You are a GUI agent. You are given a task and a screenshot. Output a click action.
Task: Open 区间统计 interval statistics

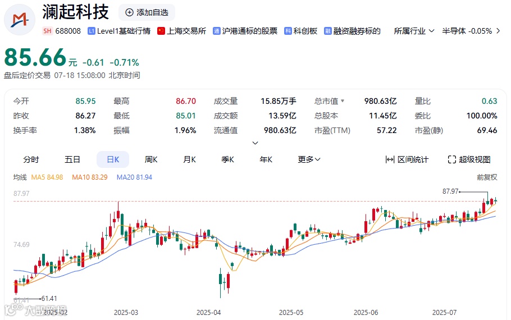coord(407,159)
